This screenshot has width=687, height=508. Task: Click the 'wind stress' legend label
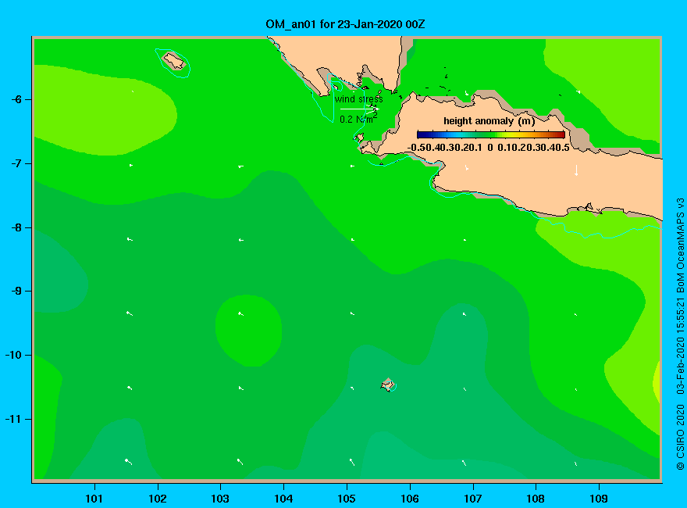tap(359, 99)
